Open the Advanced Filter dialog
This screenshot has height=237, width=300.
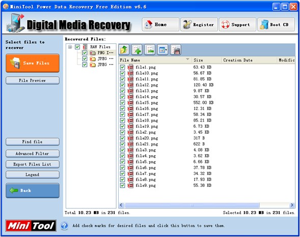(x=33, y=154)
